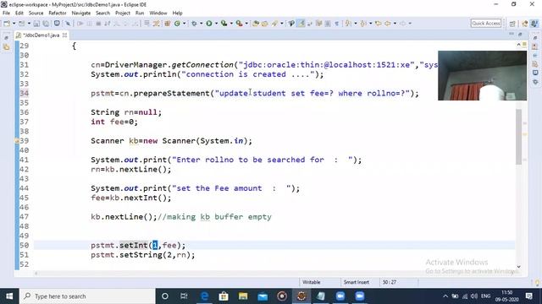Open the External Tools dropdown arrow
Image resolution: width=542 pixels, height=304 pixels.
tap(246, 24)
